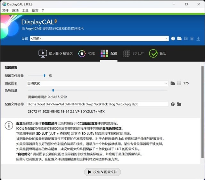
Task: Close the DisplayCAL window
Action: click(199, 4)
